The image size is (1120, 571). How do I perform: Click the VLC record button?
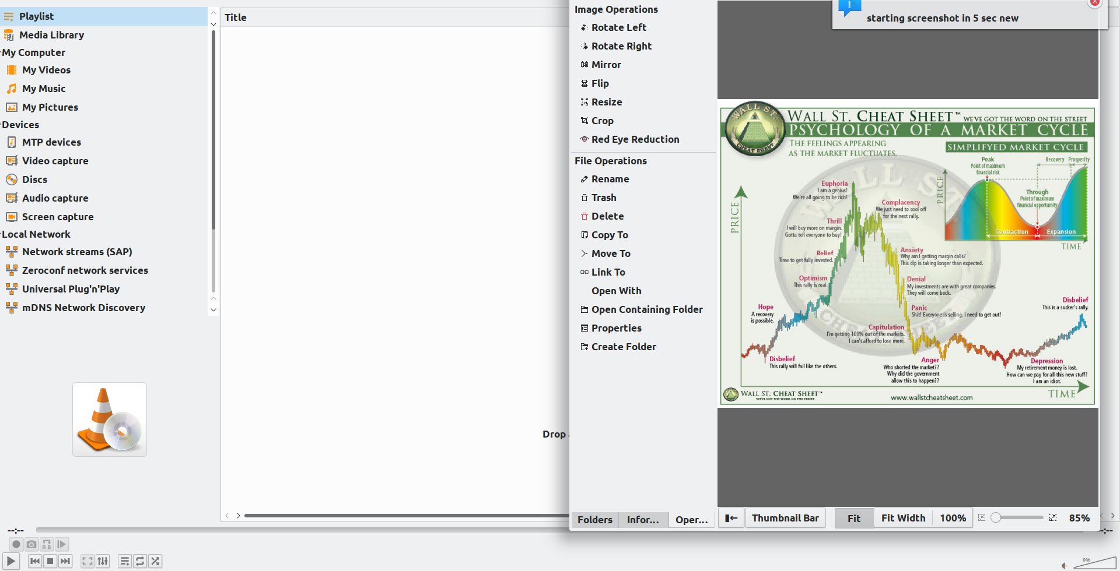(x=16, y=544)
